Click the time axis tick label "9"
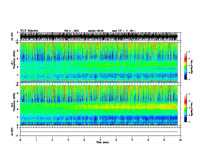Image resolution: width=203 pixels, height=157 pixels. coord(164,140)
